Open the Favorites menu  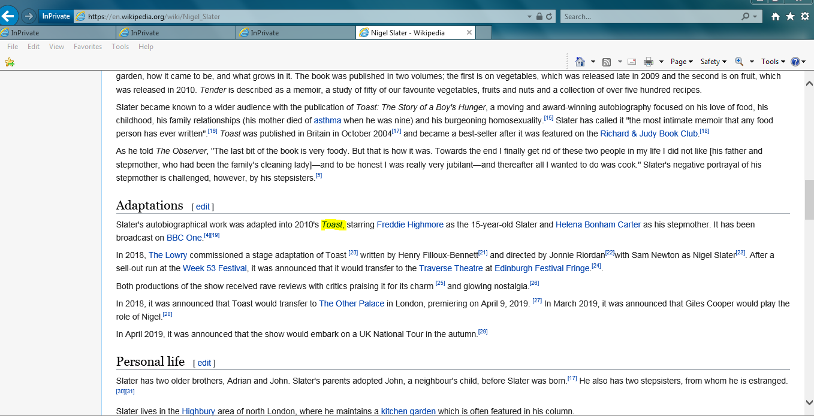88,47
